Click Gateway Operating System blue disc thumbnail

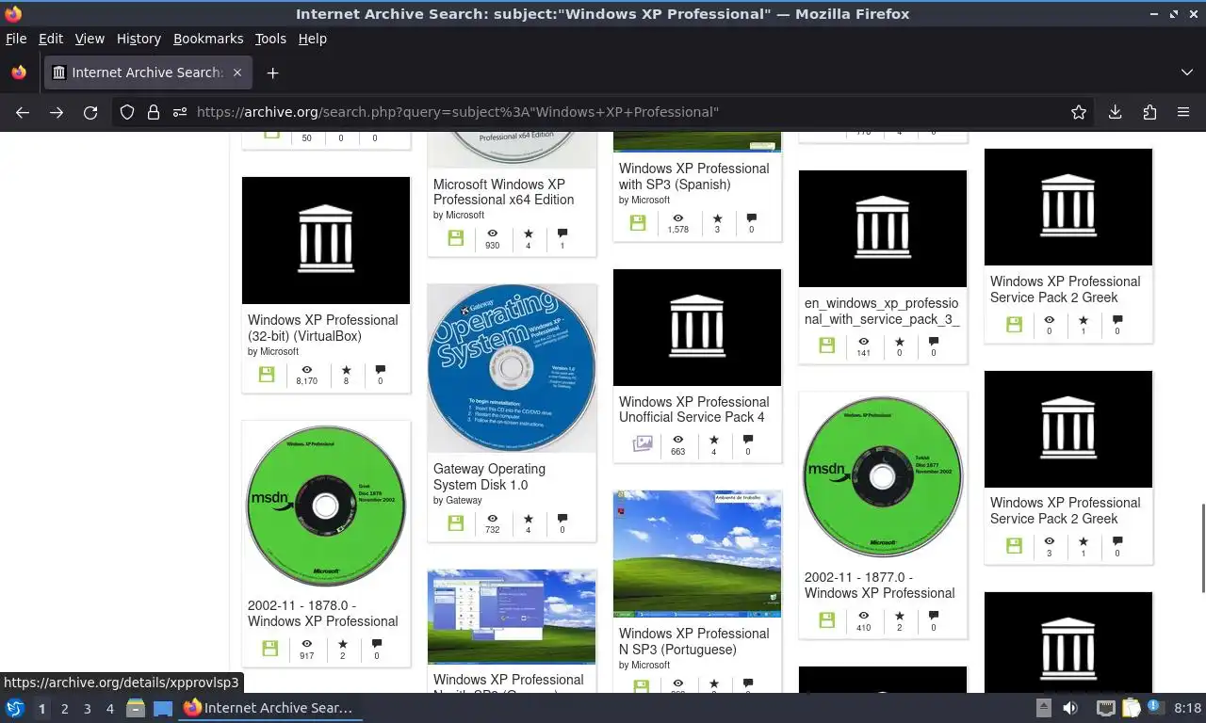click(512, 368)
